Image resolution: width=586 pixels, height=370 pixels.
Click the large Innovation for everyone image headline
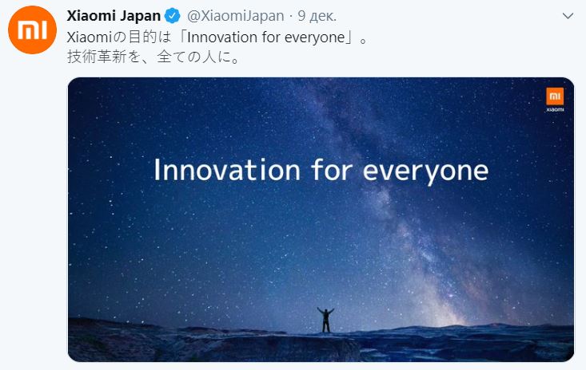[321, 171]
